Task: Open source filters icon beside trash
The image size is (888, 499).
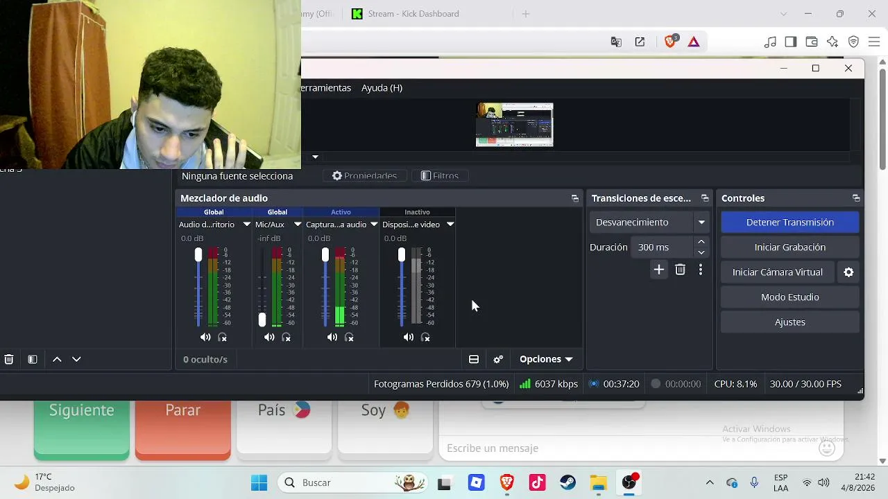Action: pyautogui.click(x=33, y=359)
